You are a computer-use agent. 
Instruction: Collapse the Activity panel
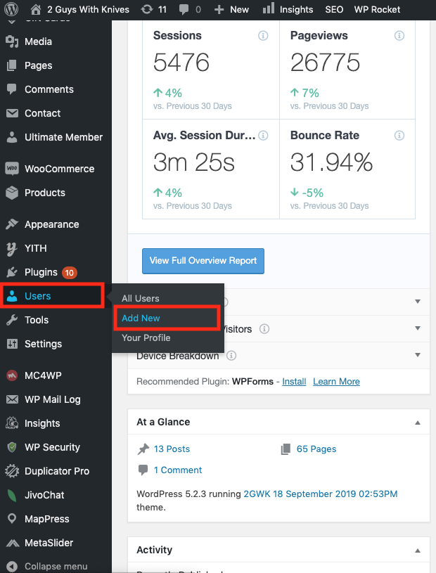point(418,551)
